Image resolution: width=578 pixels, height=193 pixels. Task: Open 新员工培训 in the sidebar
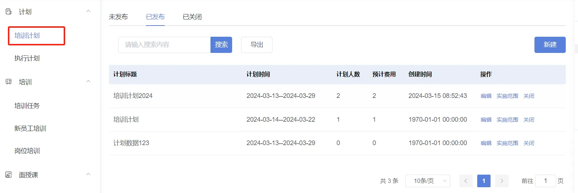pyautogui.click(x=30, y=128)
